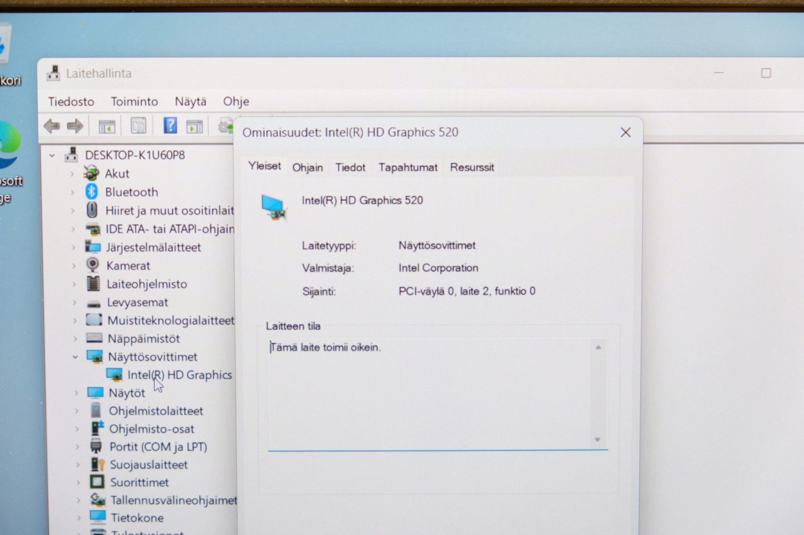Screen dimensions: 804x535
Task: Click the Järjestelmälaitteet folder icon
Action: tap(93, 247)
